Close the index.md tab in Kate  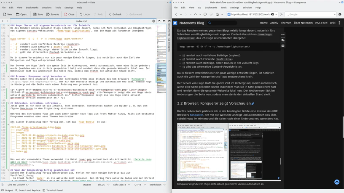(153, 21)
